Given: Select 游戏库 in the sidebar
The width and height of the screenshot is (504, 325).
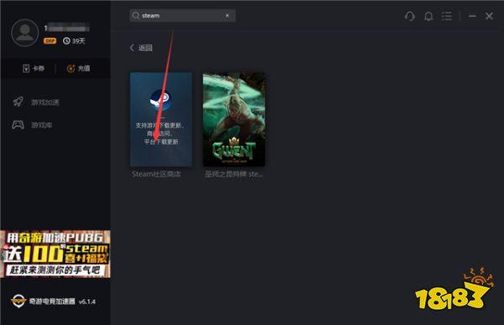Looking at the screenshot, I should pyautogui.click(x=42, y=125).
